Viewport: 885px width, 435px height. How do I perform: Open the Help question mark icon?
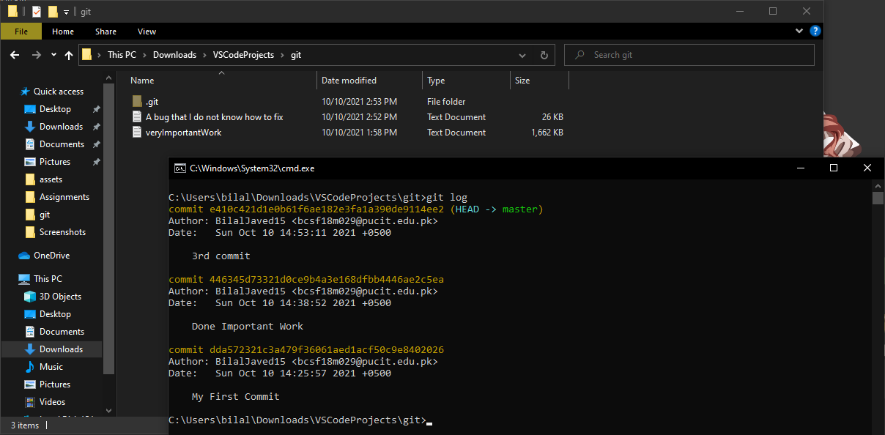coord(815,31)
